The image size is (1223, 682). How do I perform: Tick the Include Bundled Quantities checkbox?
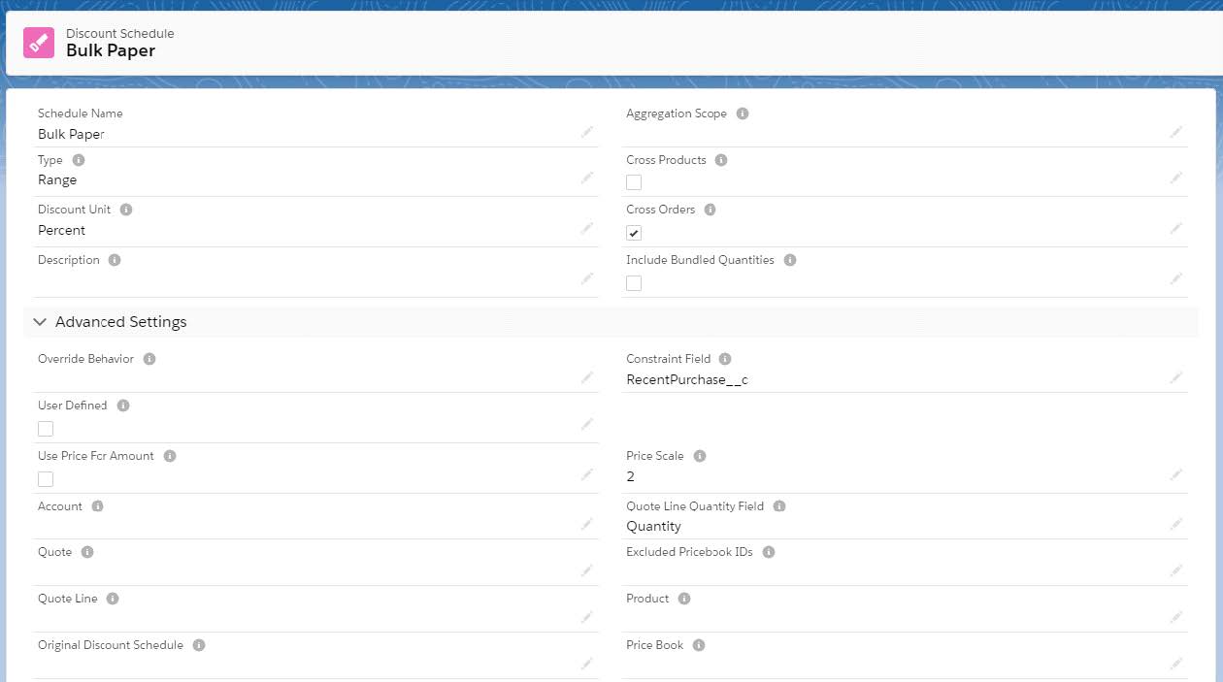634,283
